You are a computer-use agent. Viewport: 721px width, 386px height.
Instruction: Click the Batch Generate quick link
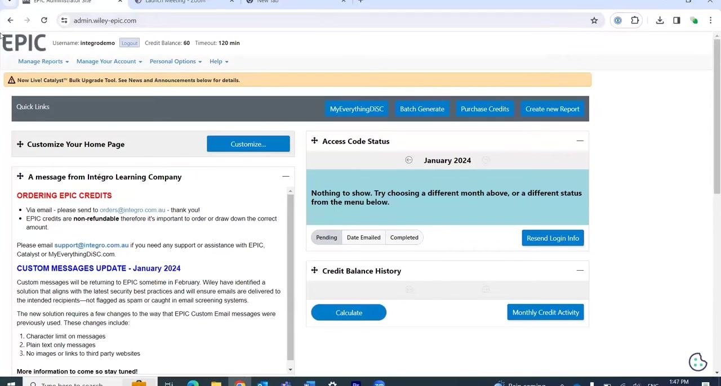[x=422, y=109]
